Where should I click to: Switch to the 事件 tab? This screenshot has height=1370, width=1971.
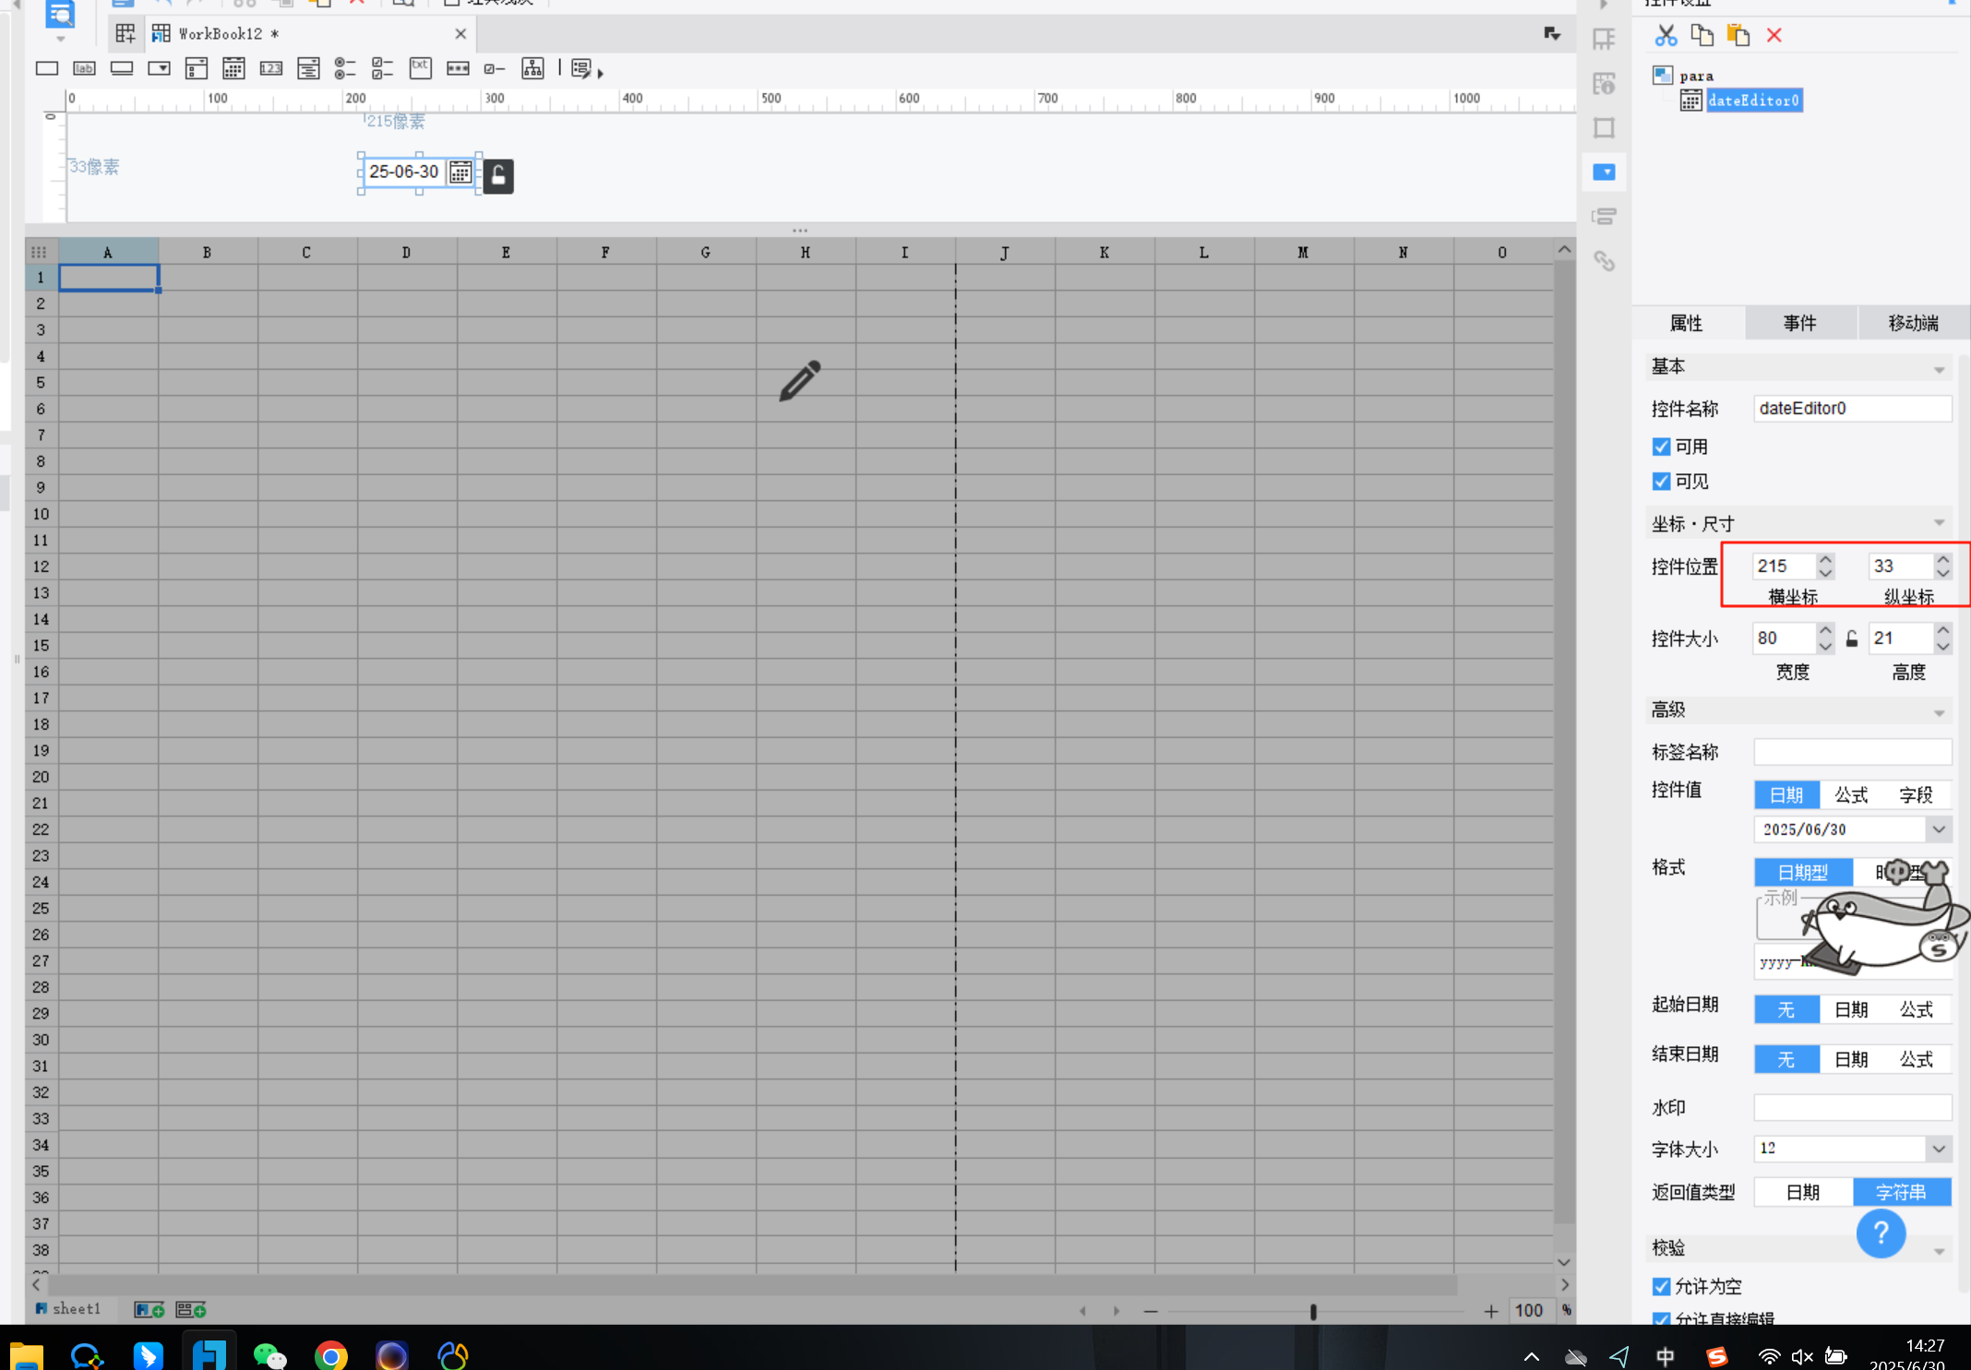click(x=1799, y=323)
